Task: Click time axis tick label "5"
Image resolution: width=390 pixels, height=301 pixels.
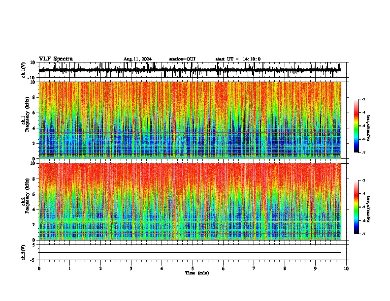Action: (x=193, y=269)
